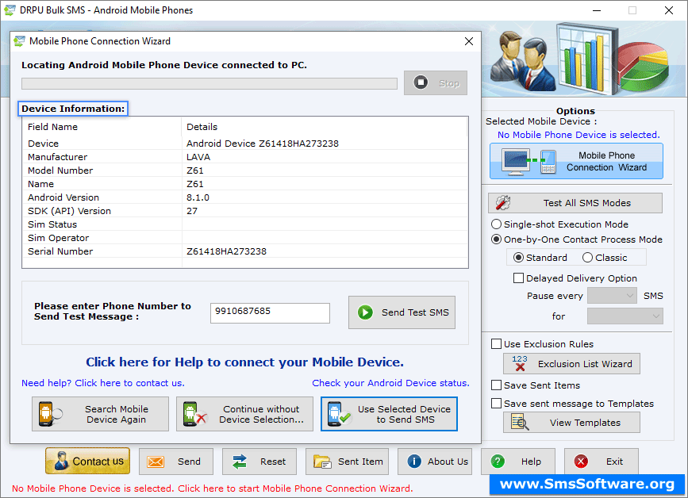Select the Manufacturer LAVA value

(198, 157)
